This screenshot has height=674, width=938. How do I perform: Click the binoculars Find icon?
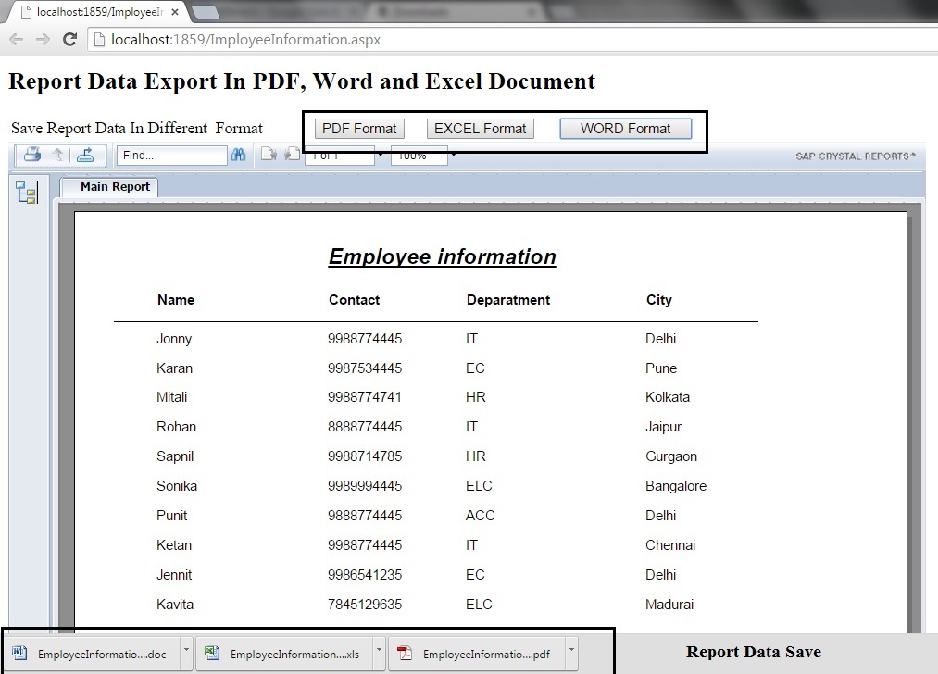[x=239, y=155]
